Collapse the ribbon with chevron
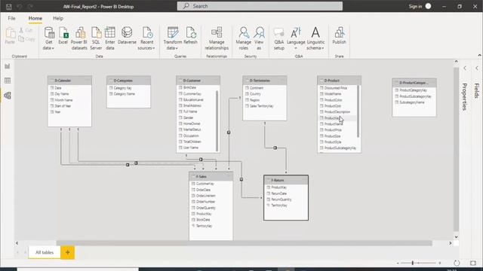483x271 pixels. [x=479, y=55]
